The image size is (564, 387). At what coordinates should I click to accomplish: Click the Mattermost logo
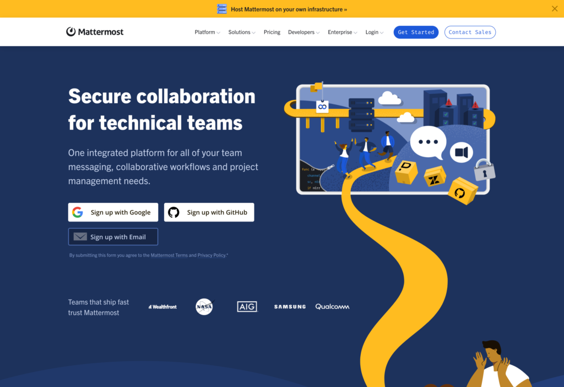[95, 32]
